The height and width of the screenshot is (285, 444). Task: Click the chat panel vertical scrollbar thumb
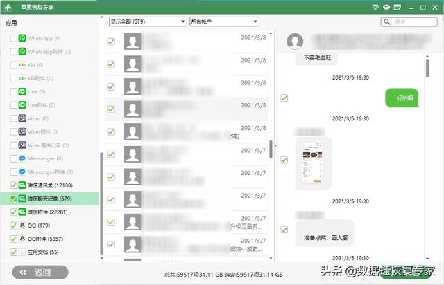pyautogui.click(x=427, y=68)
